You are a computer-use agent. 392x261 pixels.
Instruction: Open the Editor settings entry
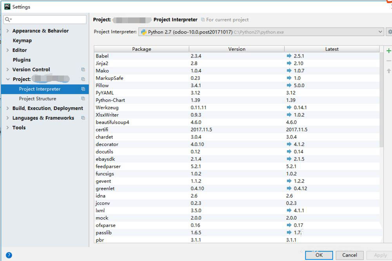coord(20,50)
